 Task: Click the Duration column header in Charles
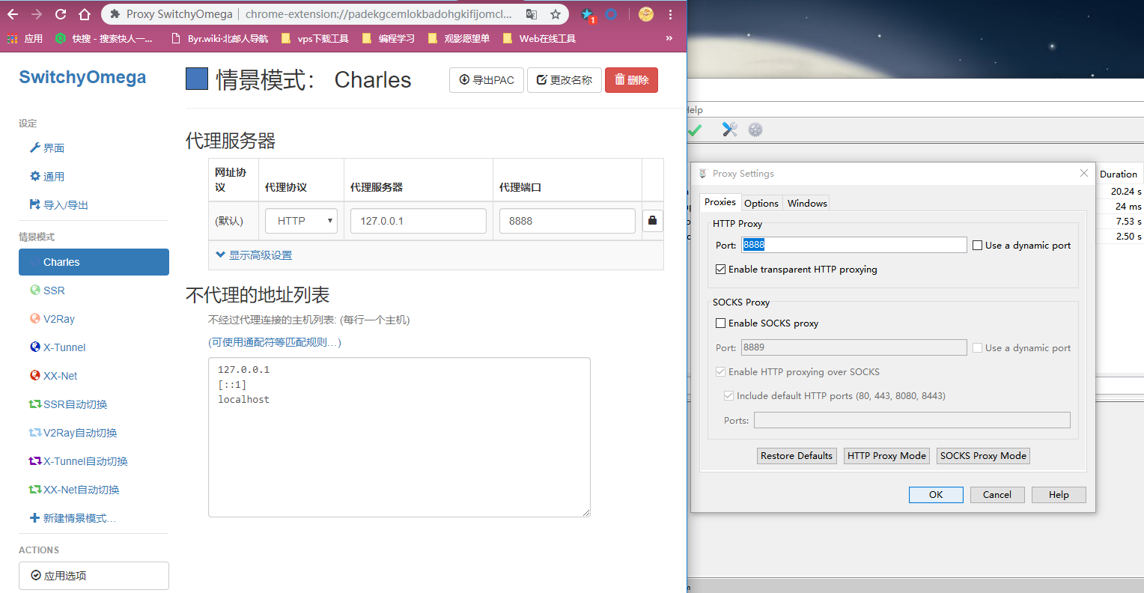[1119, 174]
